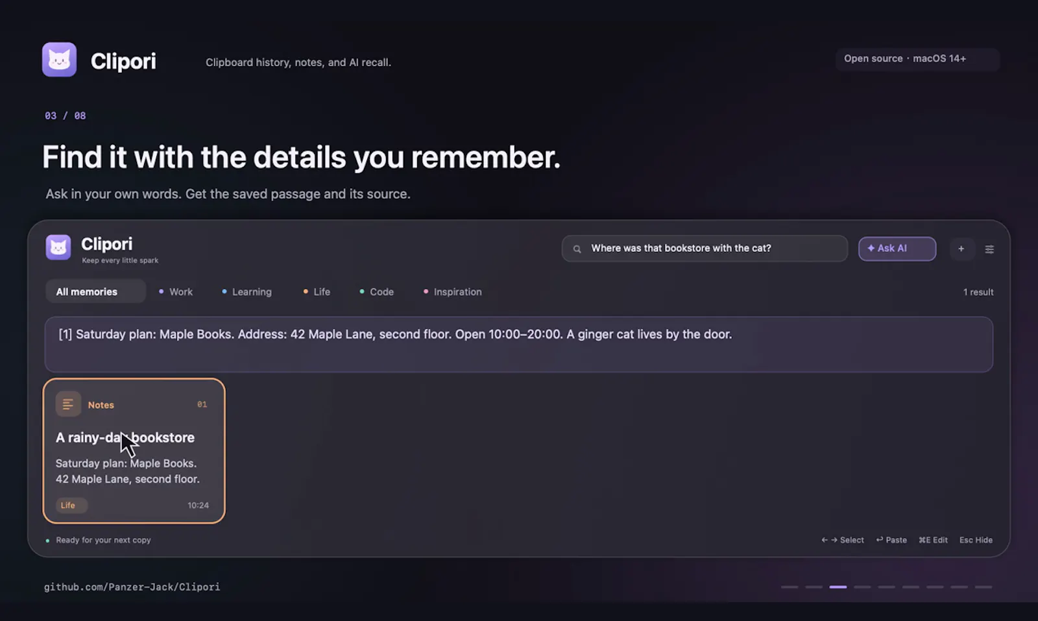Focus the search field with the bookstore question

705,249
